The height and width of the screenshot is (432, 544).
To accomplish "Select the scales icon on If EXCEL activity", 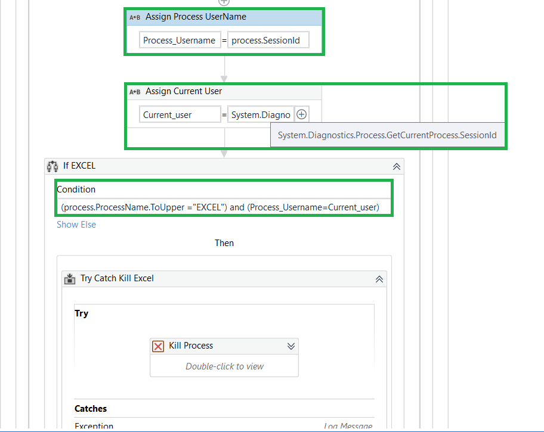I will pos(53,166).
